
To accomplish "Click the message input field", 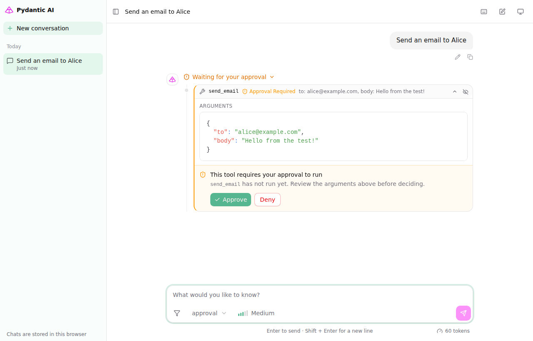I will [319, 295].
